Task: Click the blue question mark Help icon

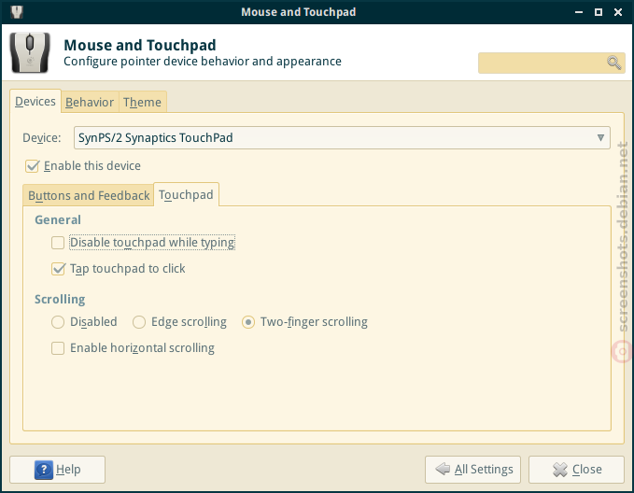Action: (44, 470)
